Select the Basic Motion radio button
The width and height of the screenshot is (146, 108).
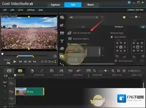[112, 37]
